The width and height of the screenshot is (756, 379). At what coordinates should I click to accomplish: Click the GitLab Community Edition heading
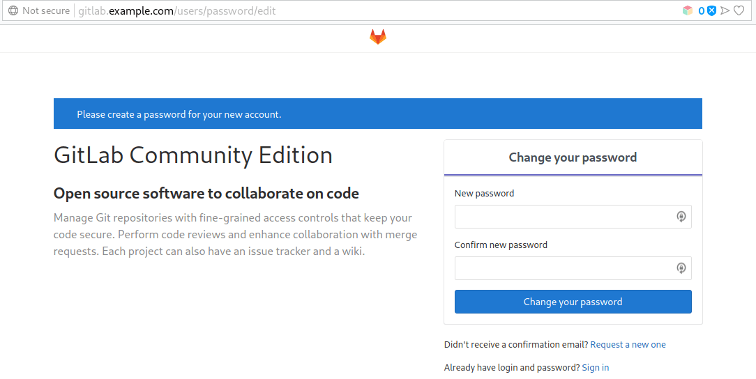[193, 155]
